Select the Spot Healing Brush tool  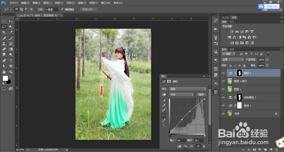point(4,38)
